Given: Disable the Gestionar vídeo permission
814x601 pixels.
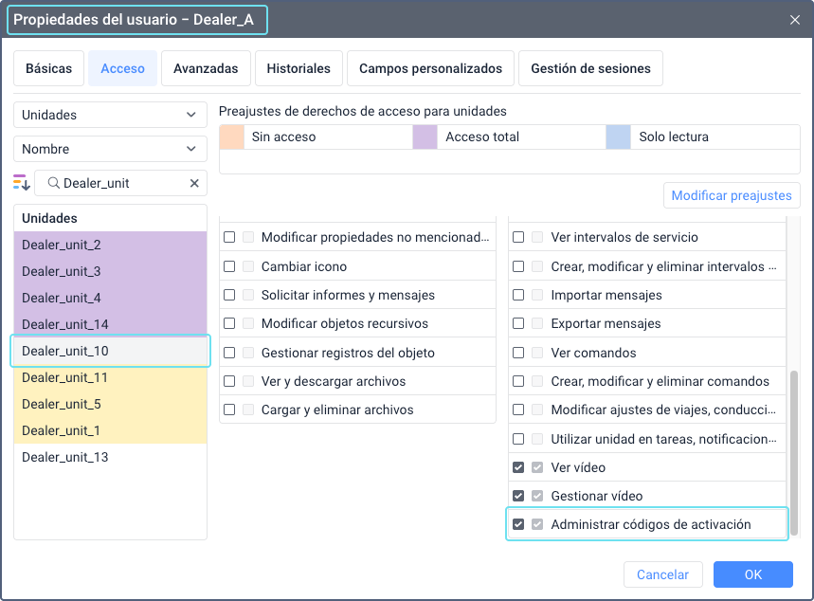Looking at the screenshot, I should coord(517,495).
